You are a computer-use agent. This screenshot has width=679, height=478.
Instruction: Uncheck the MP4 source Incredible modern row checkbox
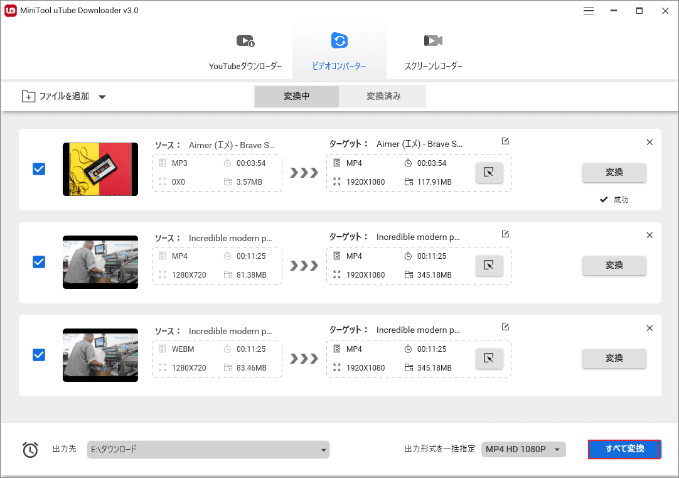pos(39,262)
